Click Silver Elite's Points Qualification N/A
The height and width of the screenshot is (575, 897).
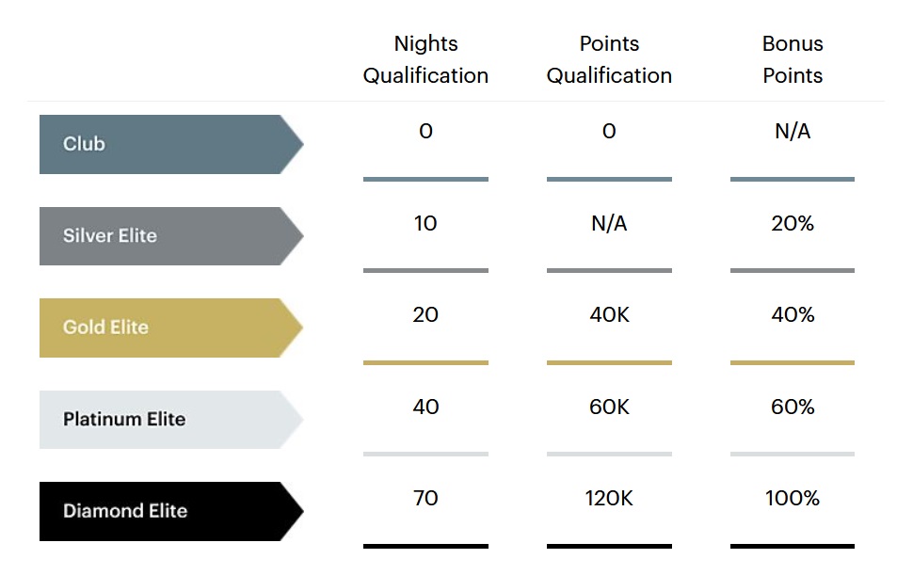point(609,223)
